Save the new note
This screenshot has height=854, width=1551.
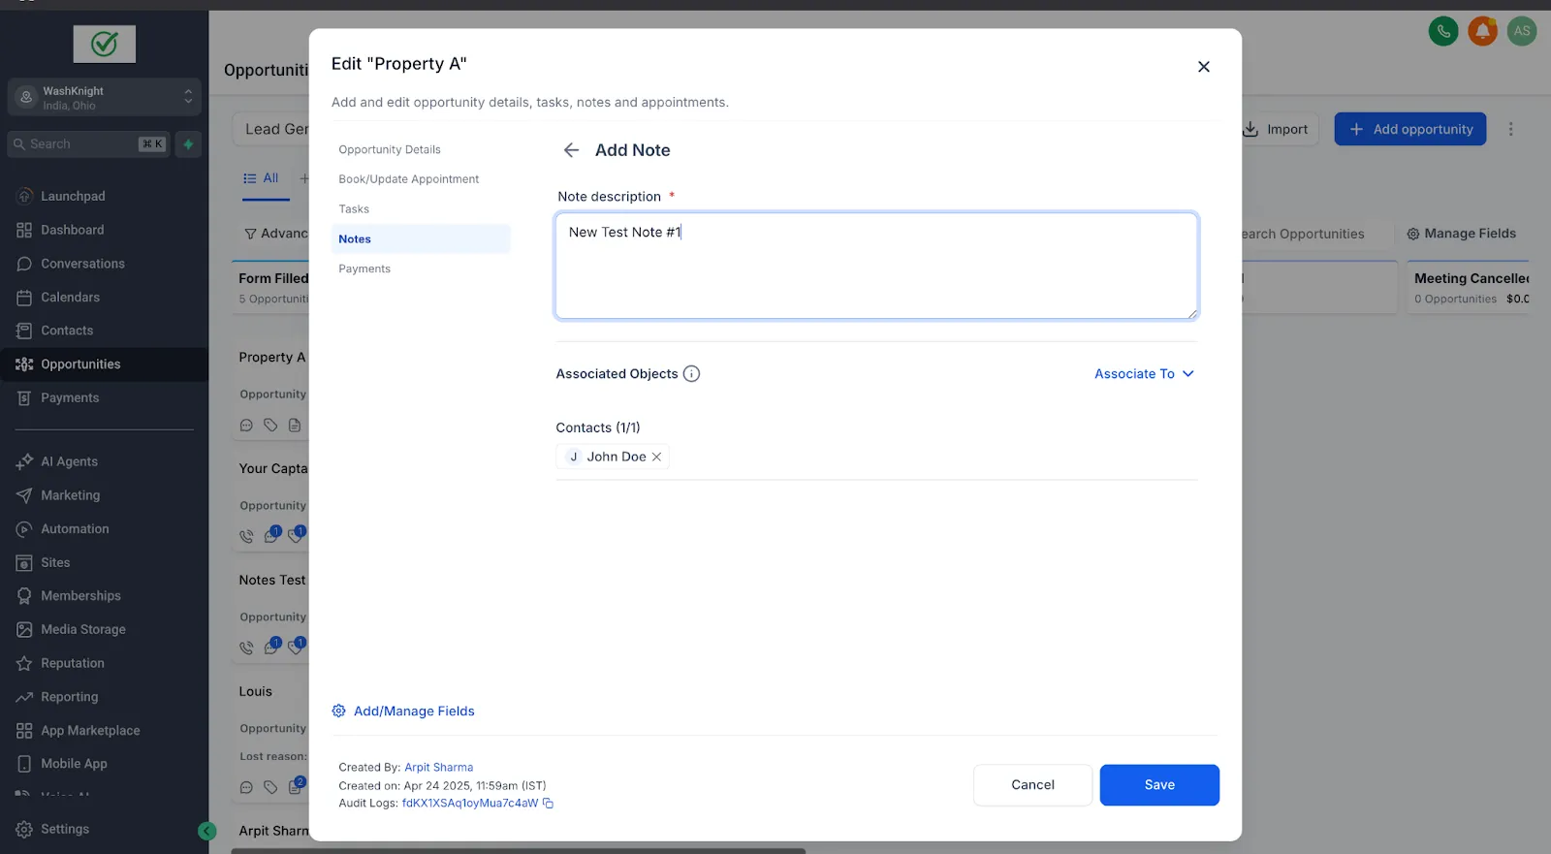coord(1159,785)
